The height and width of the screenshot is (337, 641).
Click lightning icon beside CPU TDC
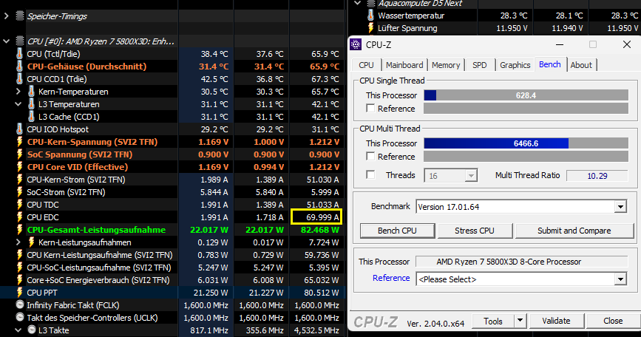19,205
